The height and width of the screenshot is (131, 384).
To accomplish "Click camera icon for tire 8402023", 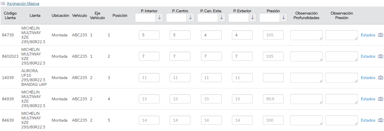I will (x=381, y=56).
